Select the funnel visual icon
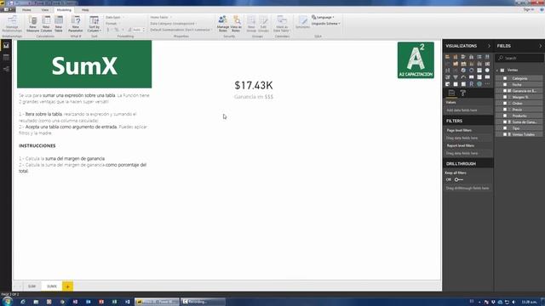The image size is (545, 306). tap(456, 77)
